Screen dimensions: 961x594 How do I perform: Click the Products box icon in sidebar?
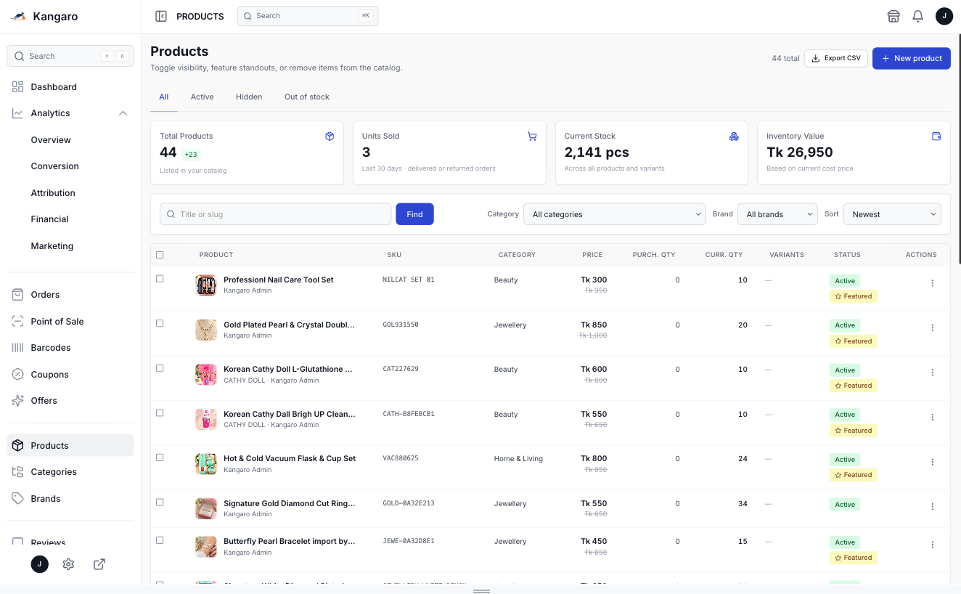17,445
